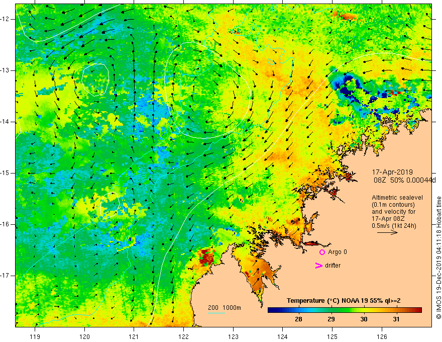
Task: Click the '08Z 50% 0.00044d' text
Action: tap(405, 180)
